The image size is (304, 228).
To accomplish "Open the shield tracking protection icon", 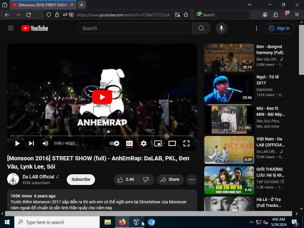I will tap(49, 15).
